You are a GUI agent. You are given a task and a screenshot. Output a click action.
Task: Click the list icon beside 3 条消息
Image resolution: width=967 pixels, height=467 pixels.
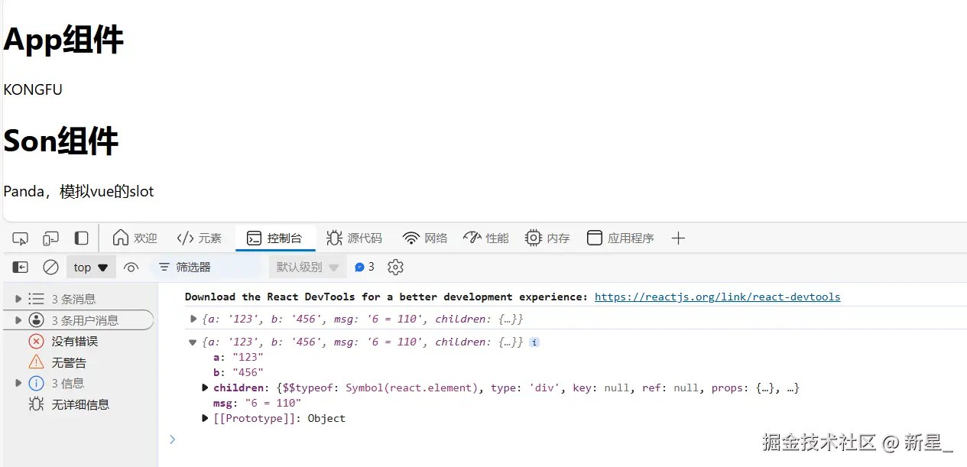[36, 299]
